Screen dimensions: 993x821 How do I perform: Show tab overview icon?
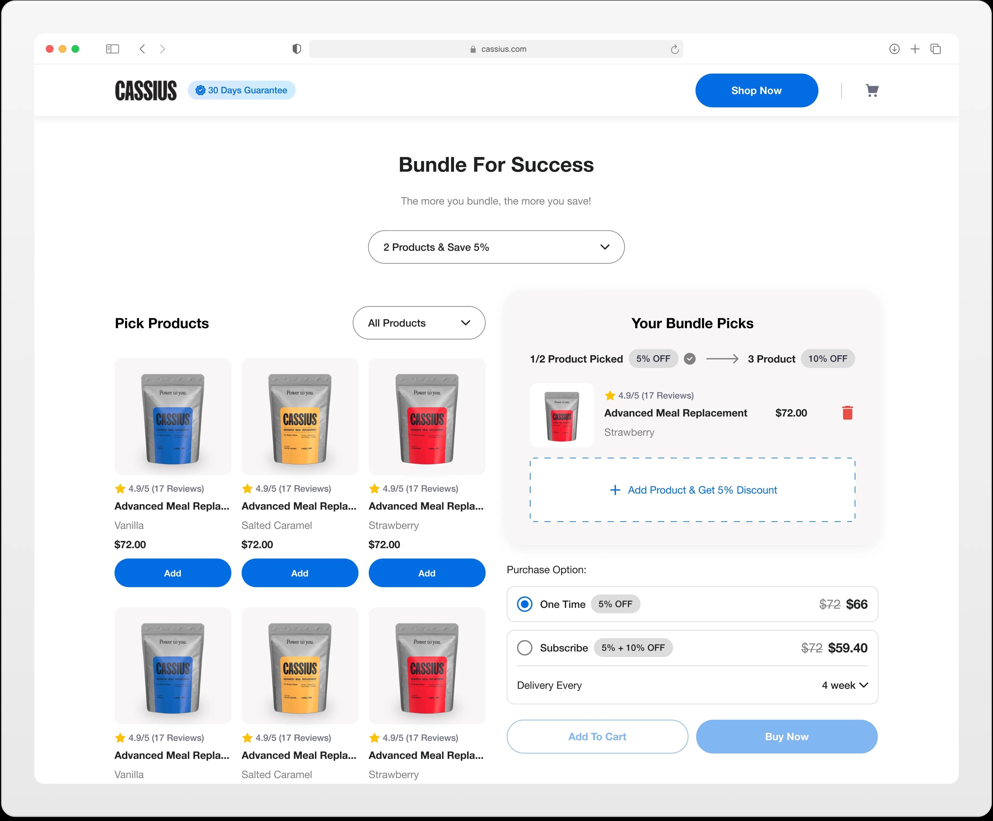coord(935,49)
